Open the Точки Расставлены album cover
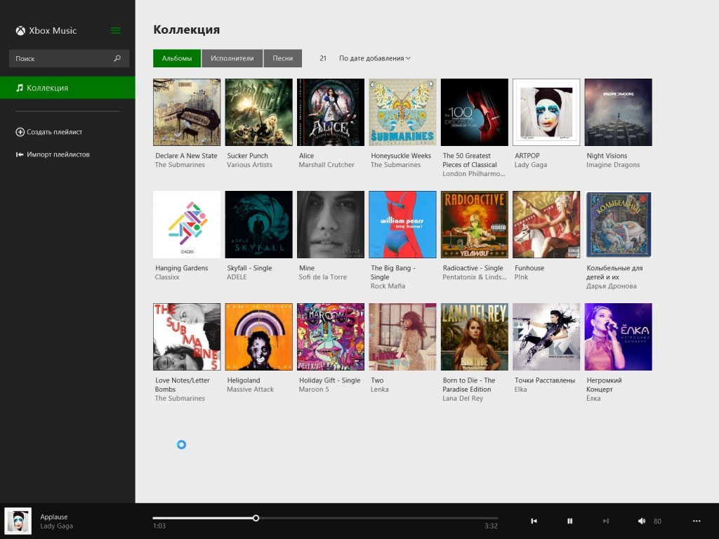This screenshot has width=719, height=539. (546, 337)
